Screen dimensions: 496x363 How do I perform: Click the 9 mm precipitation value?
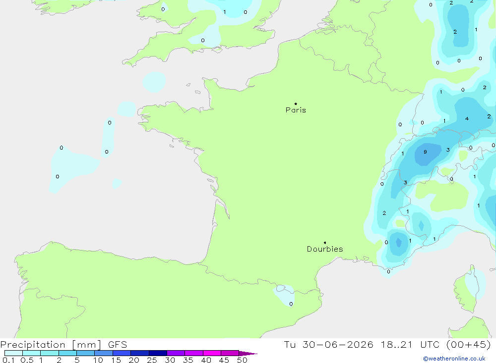[x=425, y=152]
